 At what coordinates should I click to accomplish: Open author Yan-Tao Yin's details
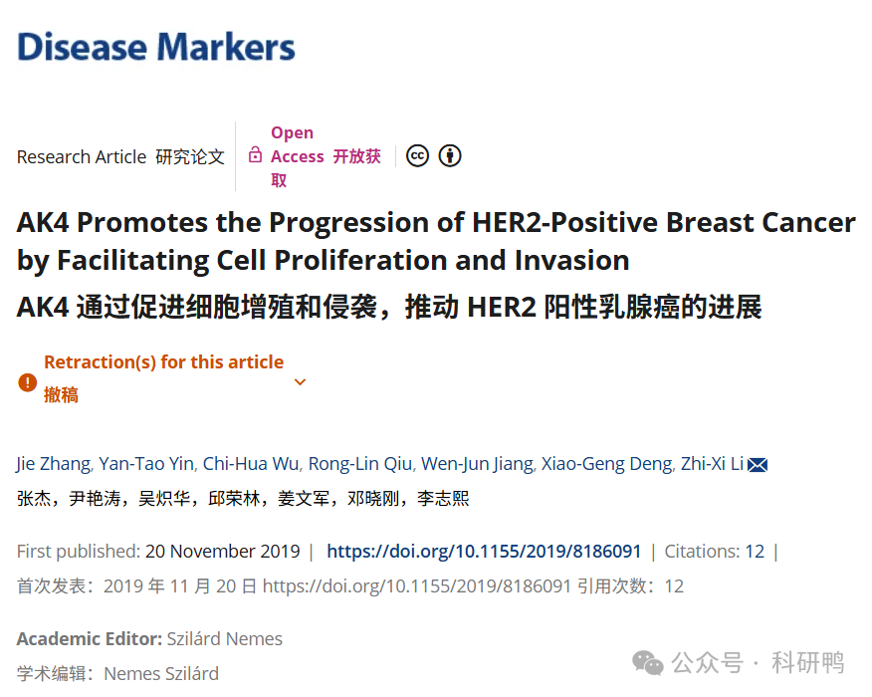pyautogui.click(x=146, y=464)
